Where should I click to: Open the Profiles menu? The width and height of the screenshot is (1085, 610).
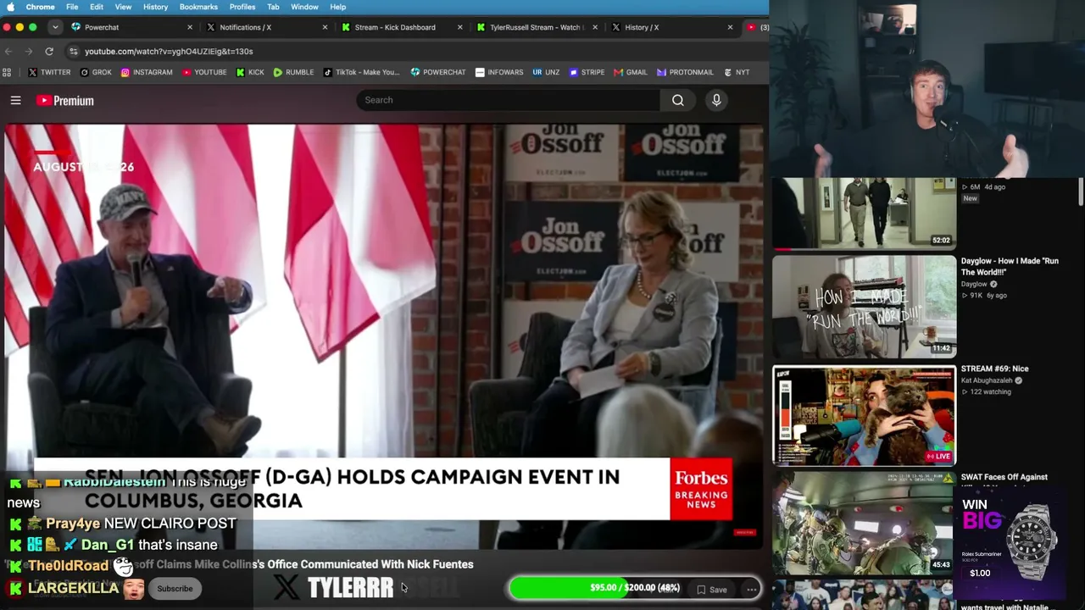point(242,7)
